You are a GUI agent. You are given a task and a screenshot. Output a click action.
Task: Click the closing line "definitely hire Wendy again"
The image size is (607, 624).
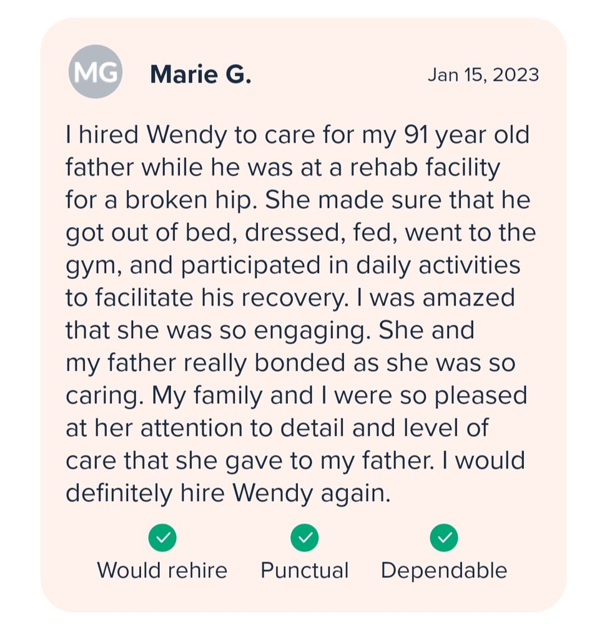pos(228,493)
